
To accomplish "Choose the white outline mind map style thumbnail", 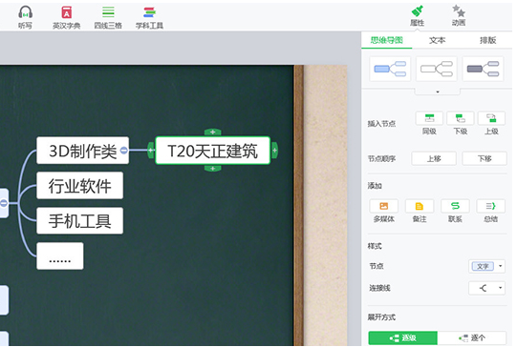I will pos(437,69).
